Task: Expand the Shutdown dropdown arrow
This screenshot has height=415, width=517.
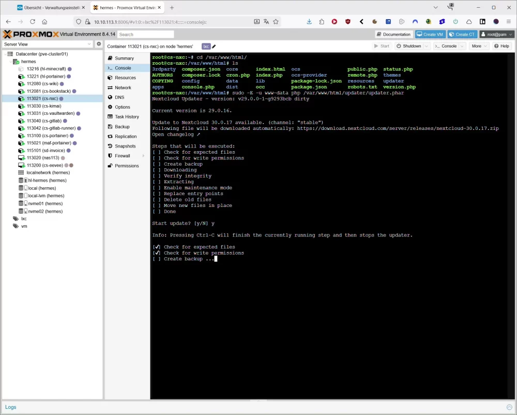Action: [x=427, y=46]
